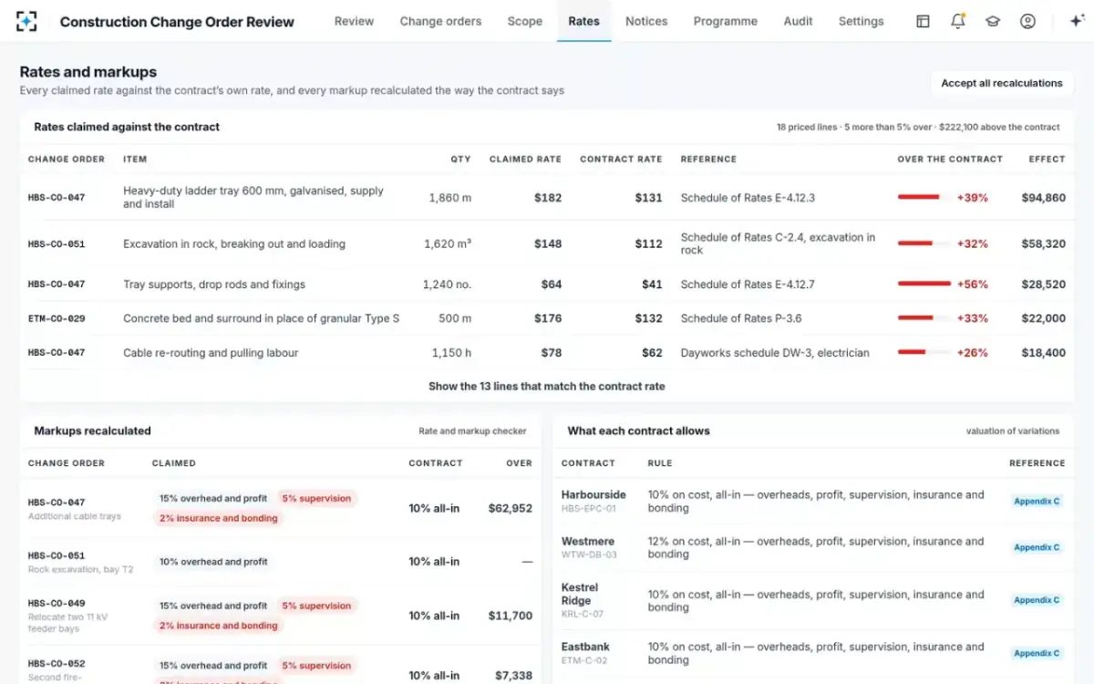Select ETM-CO-029 change order in rates table
This screenshot has height=684, width=1094.
57,318
